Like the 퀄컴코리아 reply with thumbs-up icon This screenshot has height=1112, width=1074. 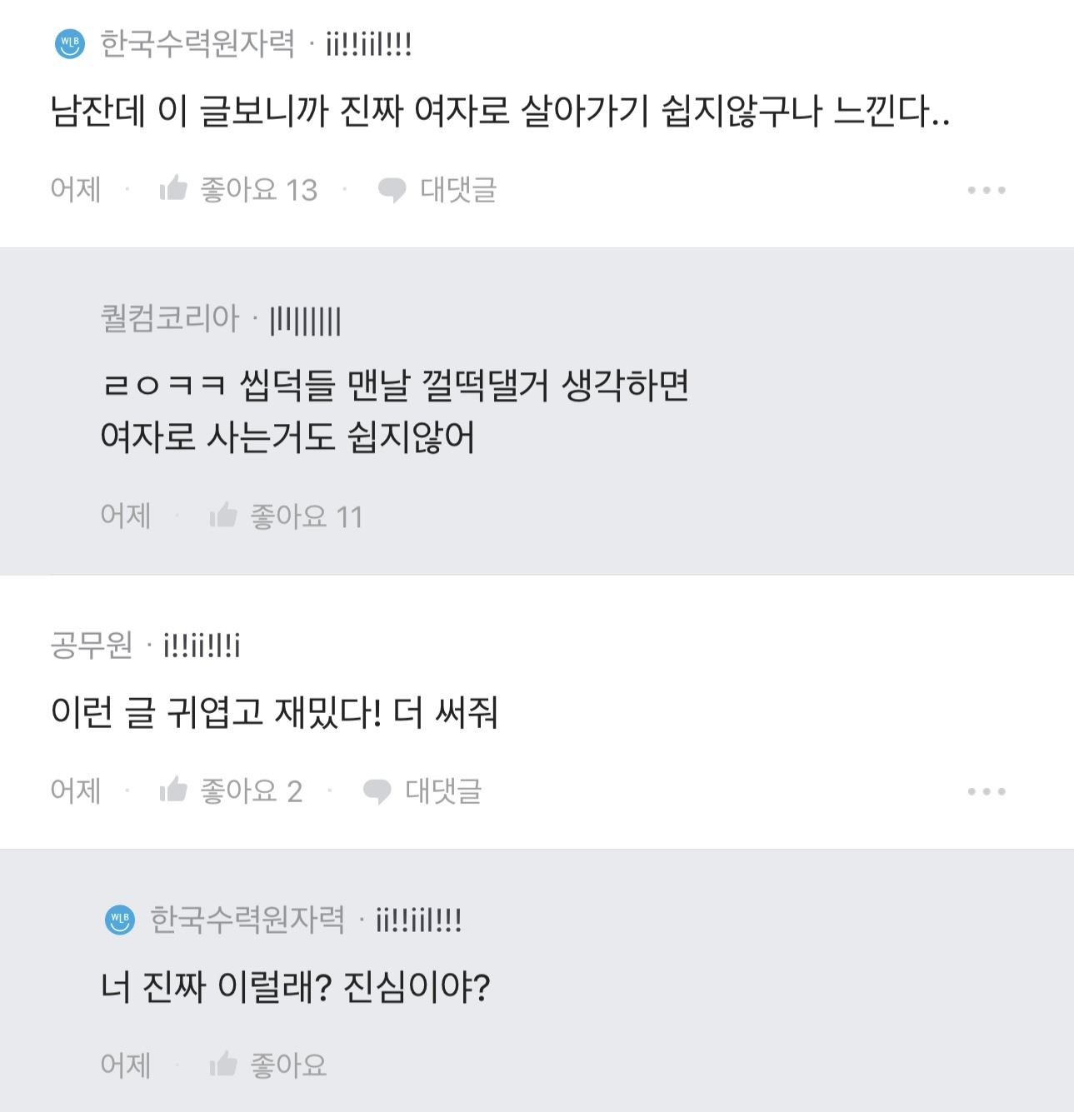(223, 516)
